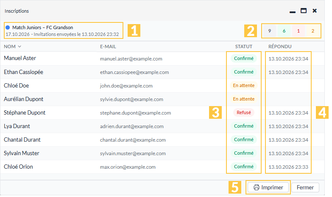Screen dimensions: 332x197
Task: Click the total count badge 9
Action: tap(269, 31)
